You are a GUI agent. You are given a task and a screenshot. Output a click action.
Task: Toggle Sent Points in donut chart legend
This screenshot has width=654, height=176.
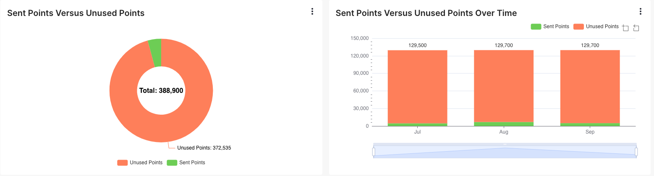click(x=186, y=163)
